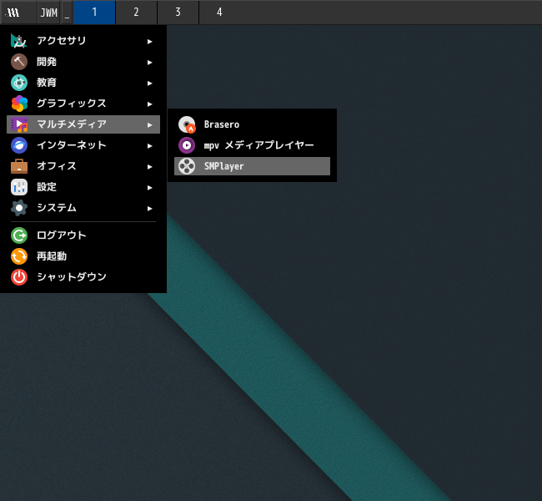Image resolution: width=542 pixels, height=501 pixels.
Task: Open the 開発 menu entry
Action: [83, 62]
